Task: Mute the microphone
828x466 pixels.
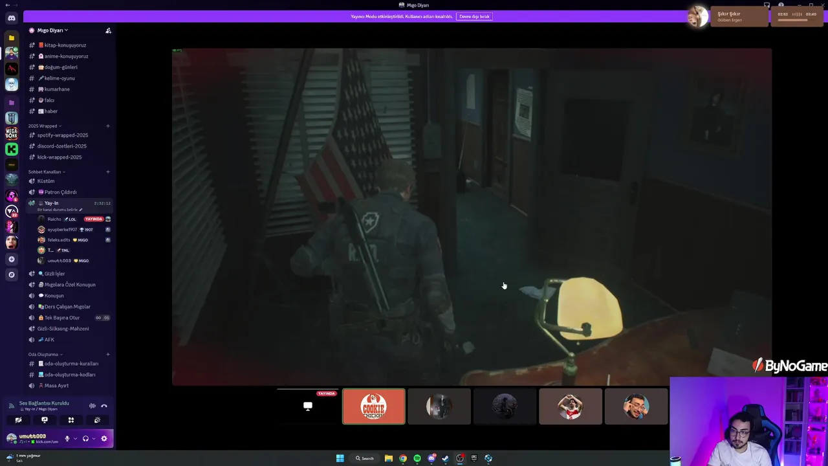Action: (67, 438)
